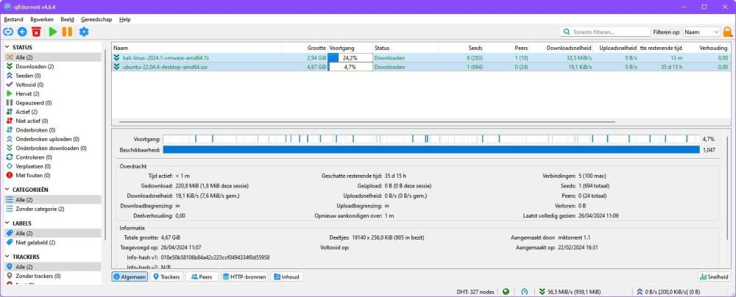Select Zonder categorie (2)
The image size is (736, 297).
pyautogui.click(x=52, y=209)
